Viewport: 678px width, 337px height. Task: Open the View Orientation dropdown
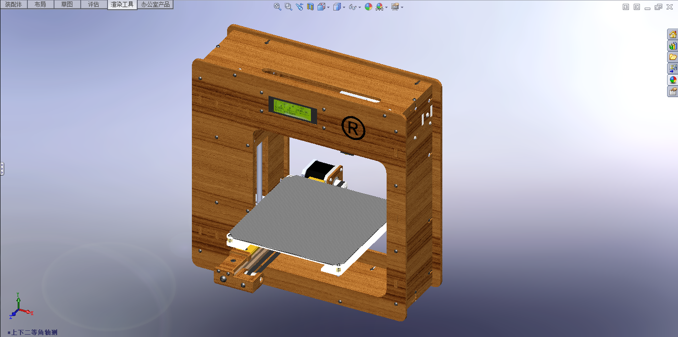329,7
